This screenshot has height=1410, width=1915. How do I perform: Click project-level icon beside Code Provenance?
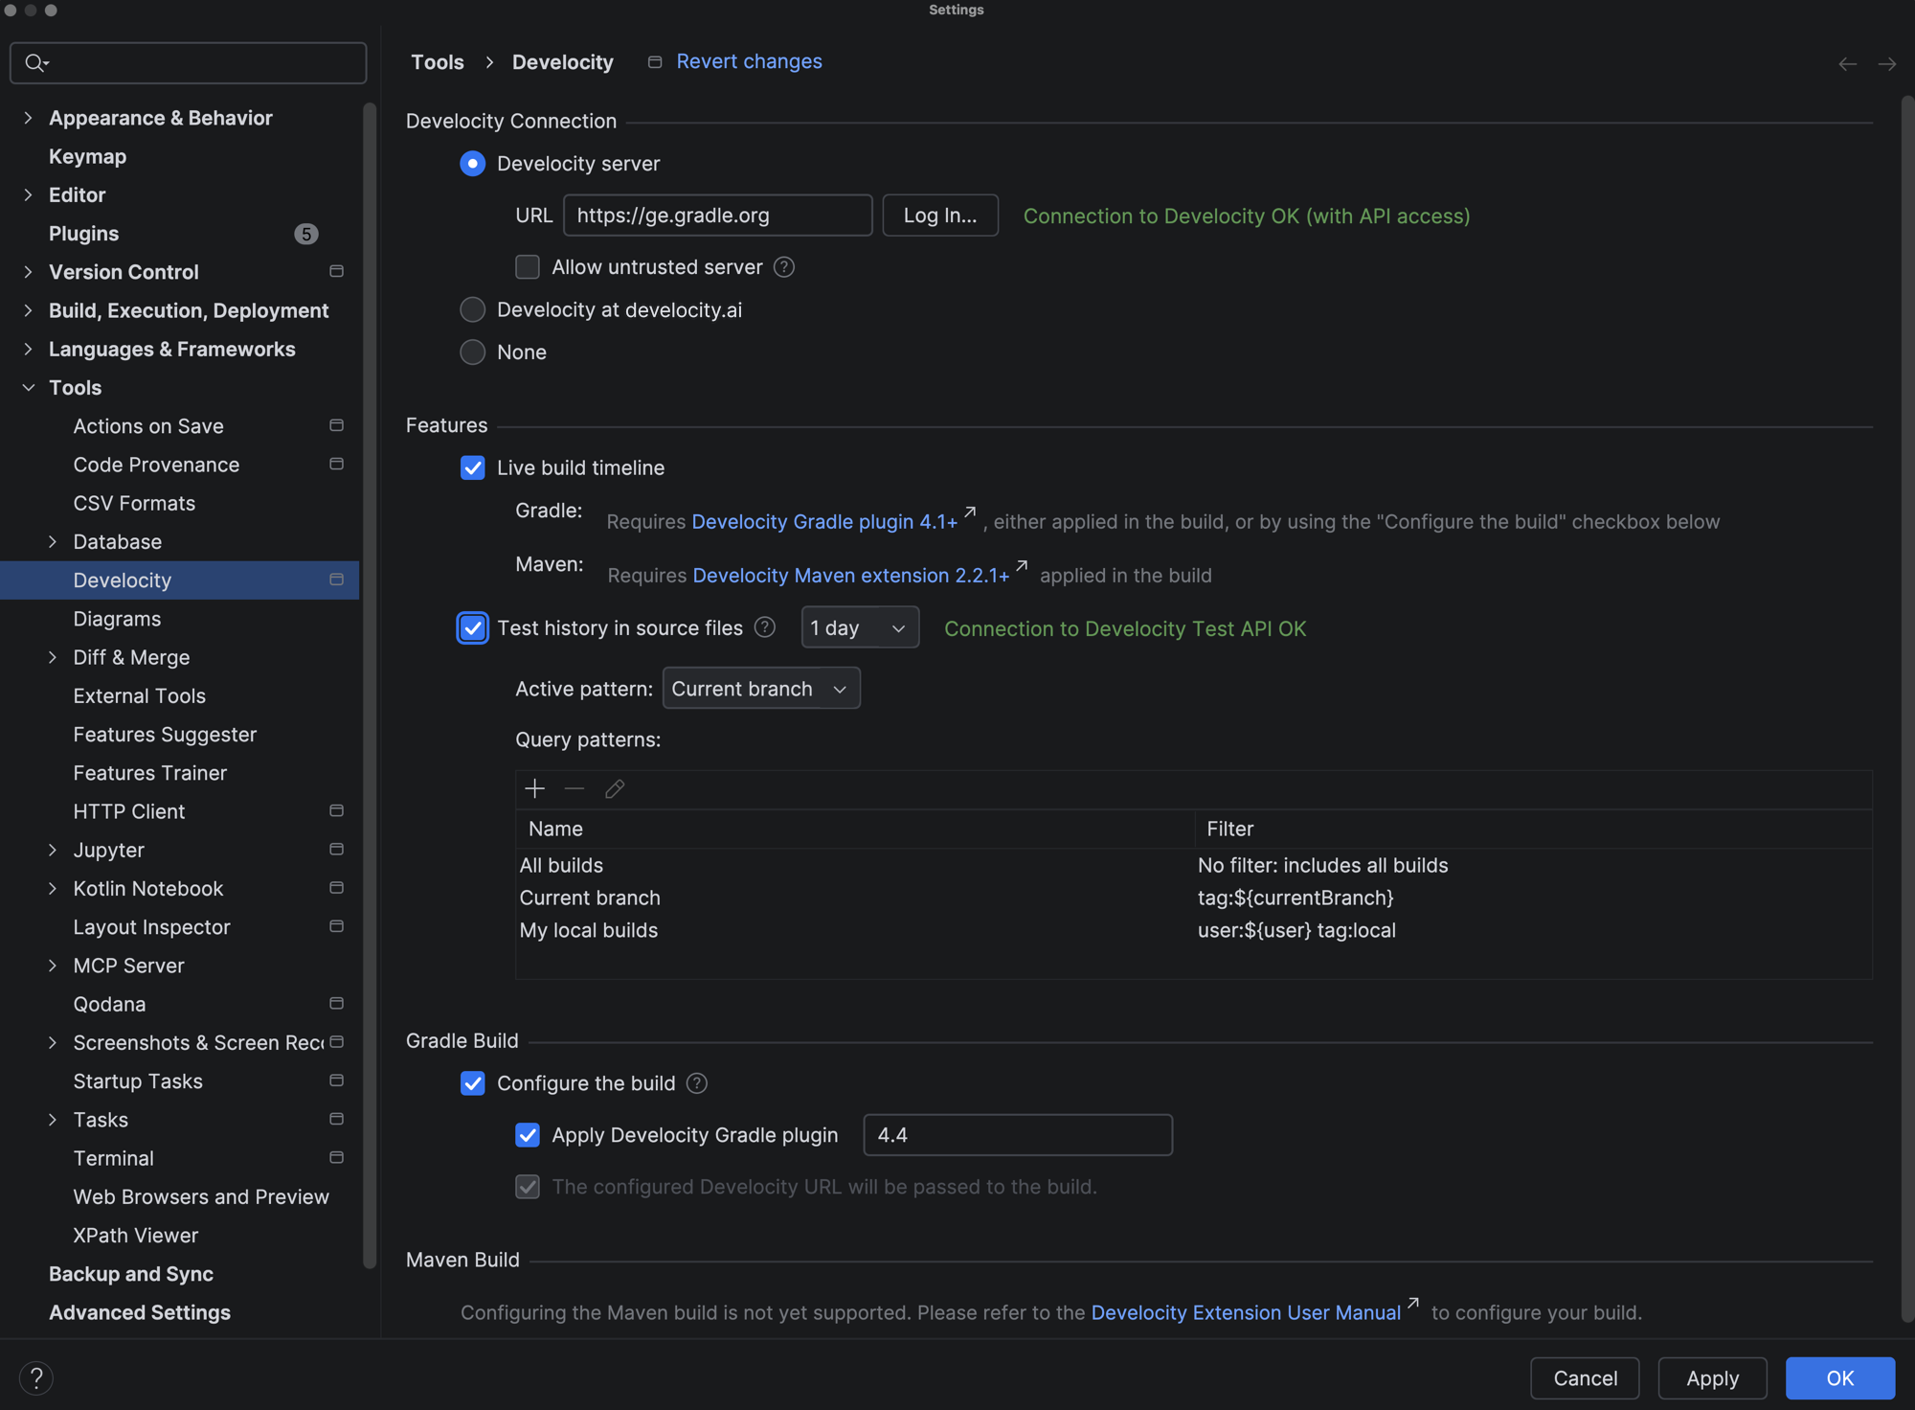336,464
